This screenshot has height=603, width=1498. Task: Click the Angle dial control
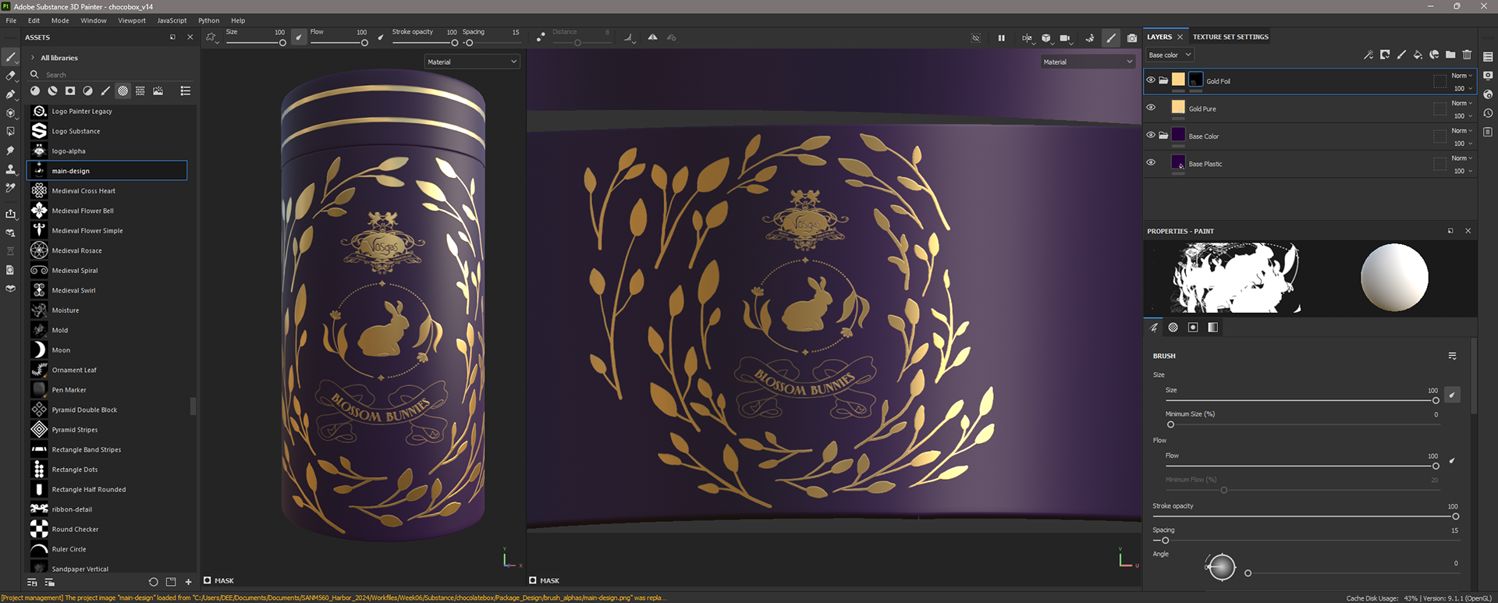coord(1221,567)
